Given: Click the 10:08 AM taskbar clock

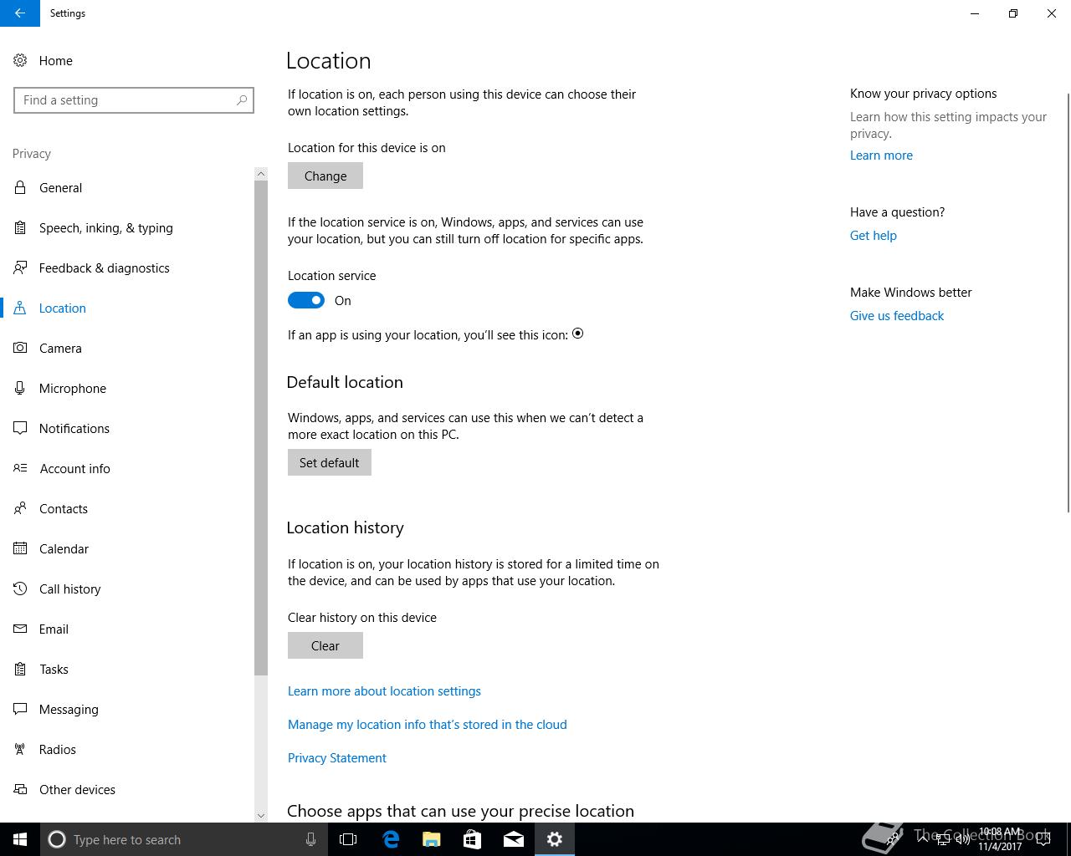Looking at the screenshot, I should [x=1001, y=839].
